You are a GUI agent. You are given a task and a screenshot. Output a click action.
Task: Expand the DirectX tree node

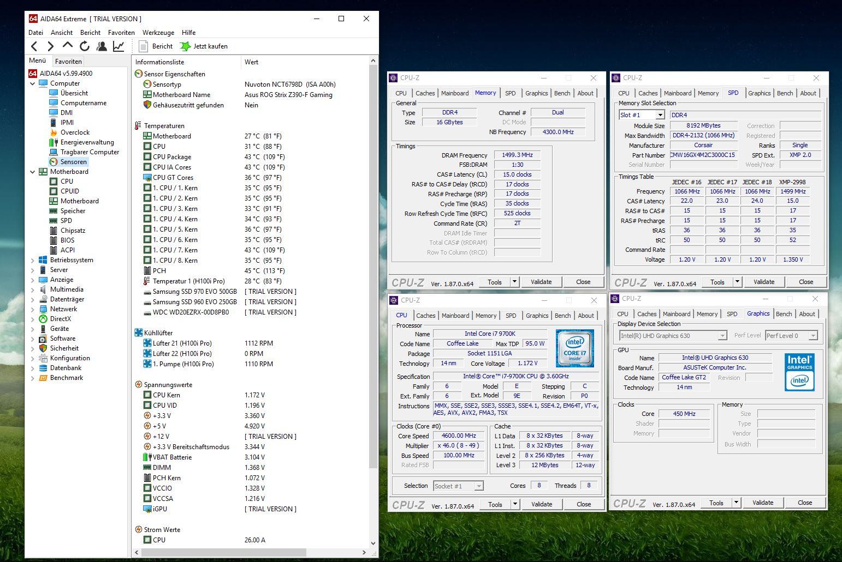point(33,319)
